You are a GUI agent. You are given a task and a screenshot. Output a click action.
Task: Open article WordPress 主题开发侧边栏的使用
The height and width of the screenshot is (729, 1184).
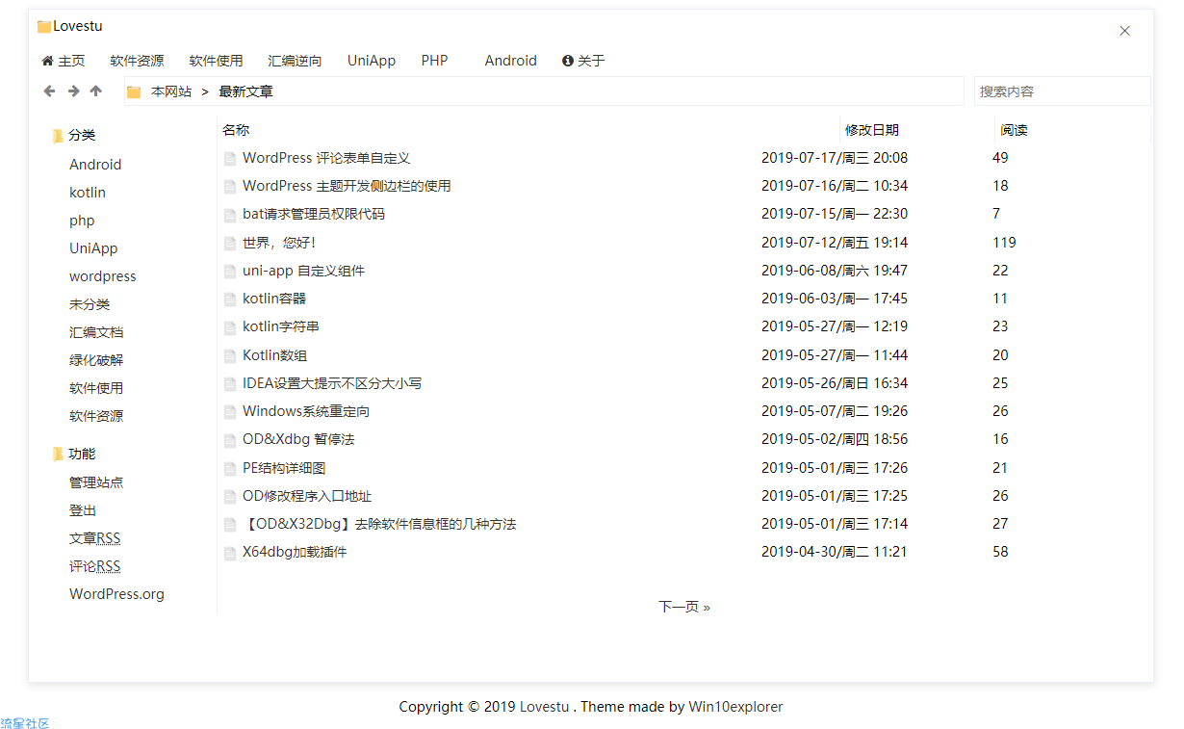[x=347, y=186]
